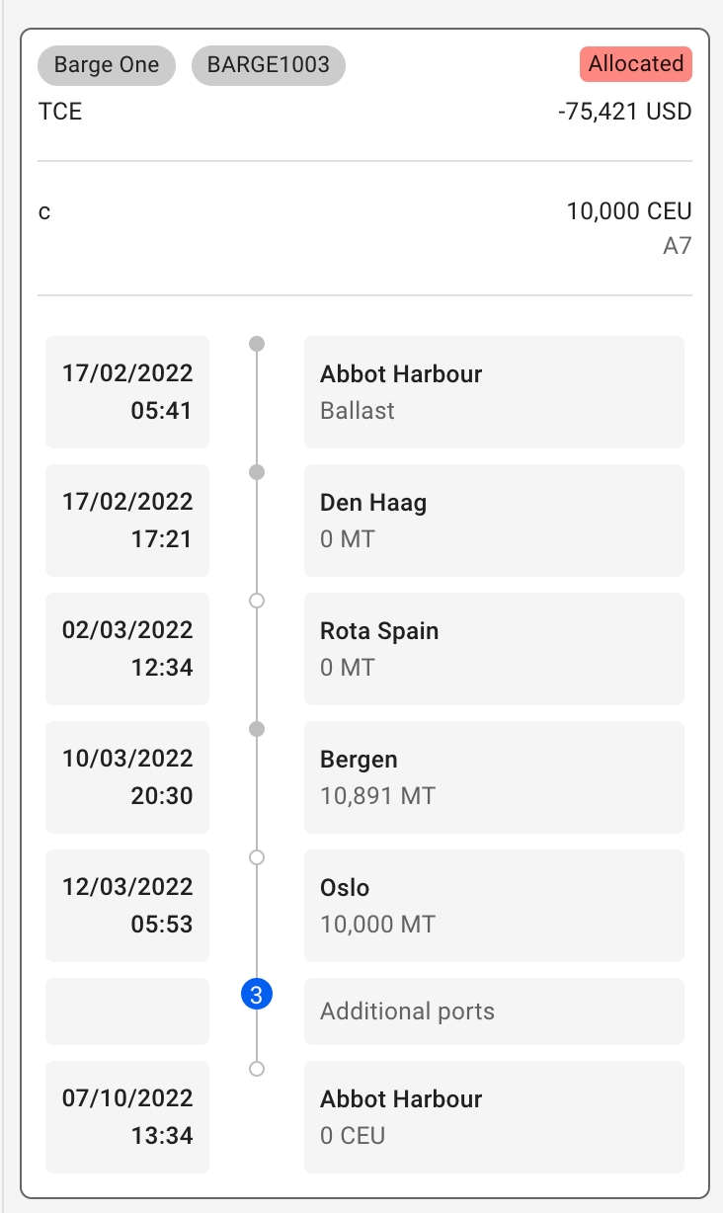The image size is (723, 1213).
Task: Click the hollow timeline marker for Rota Spain
Action: [257, 601]
